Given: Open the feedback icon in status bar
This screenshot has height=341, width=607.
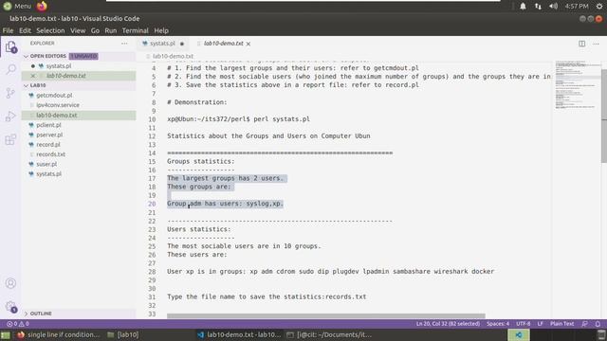Looking at the screenshot, I should (584, 324).
